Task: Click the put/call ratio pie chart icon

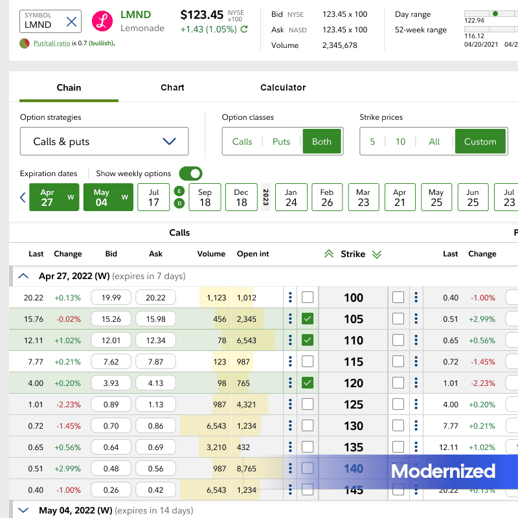Action: click(x=25, y=43)
